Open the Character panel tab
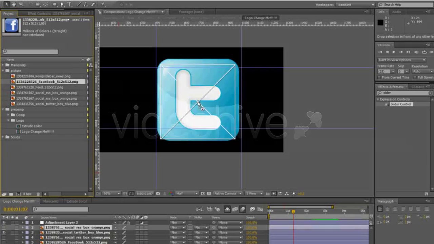Image resolution: width=434 pixels, height=244 pixels. 417,87
